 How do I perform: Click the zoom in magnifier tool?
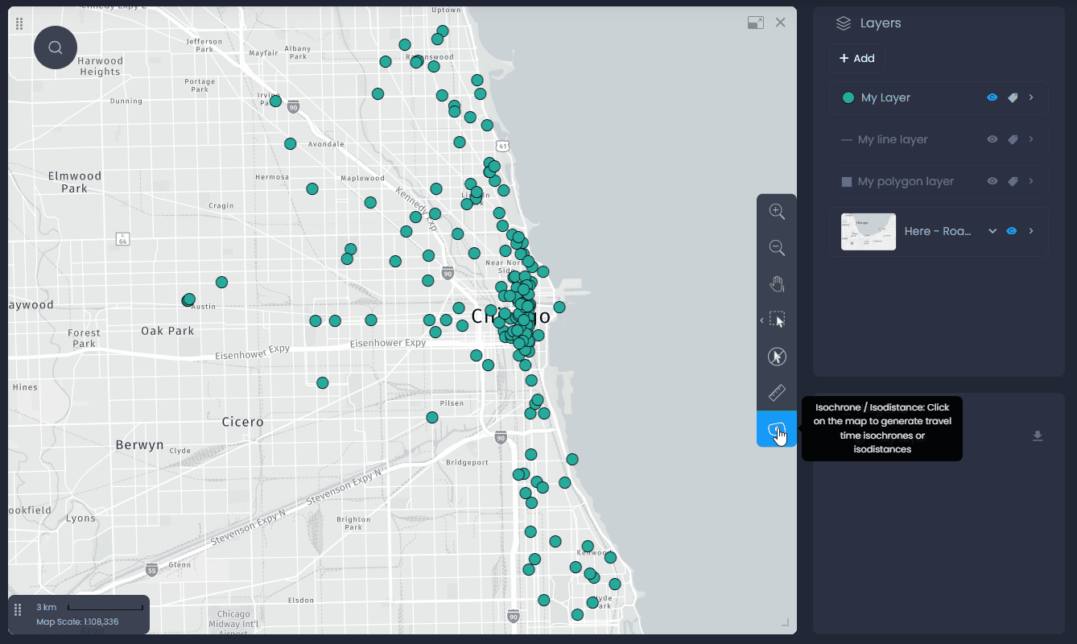click(777, 212)
